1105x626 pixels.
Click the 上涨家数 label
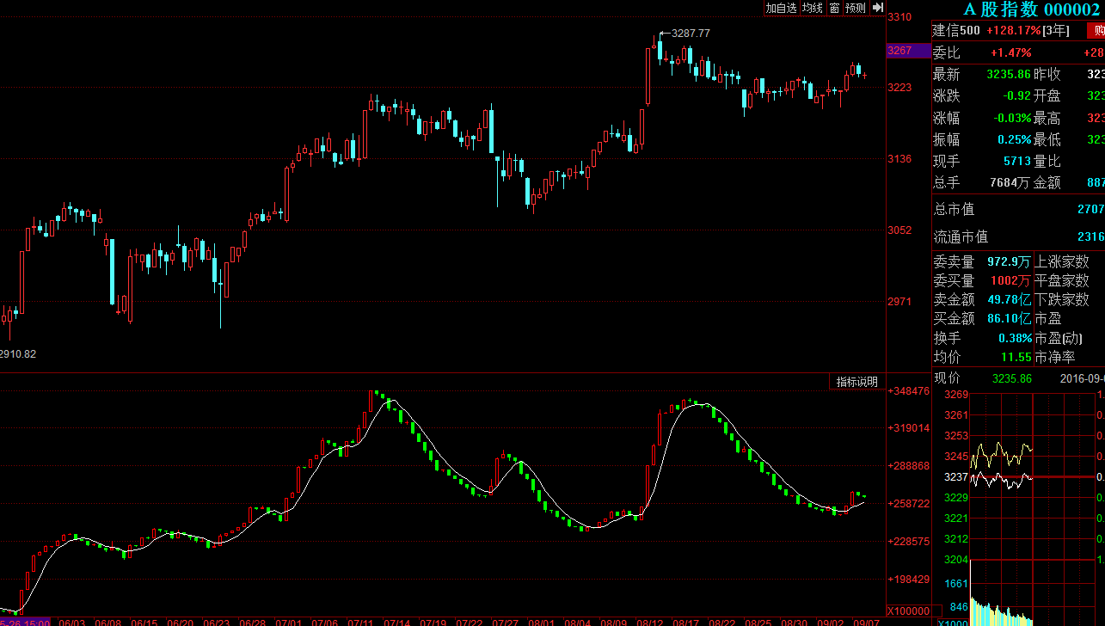click(1062, 261)
